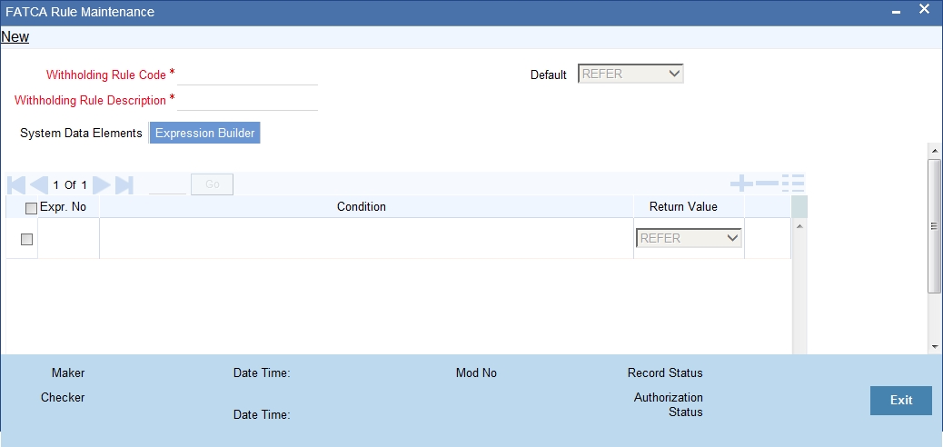Click the Condition cell in first row
Screen dimensions: 943x447
(366, 238)
